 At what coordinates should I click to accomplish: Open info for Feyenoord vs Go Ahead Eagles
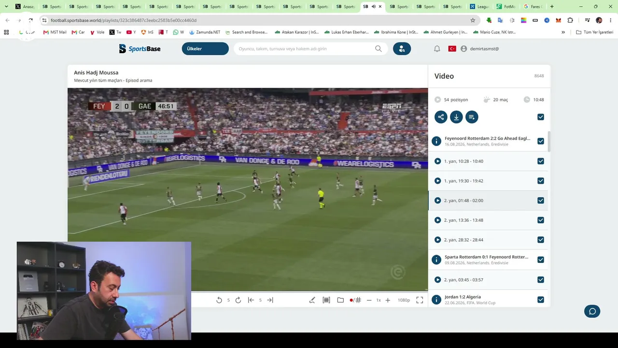pyautogui.click(x=436, y=141)
